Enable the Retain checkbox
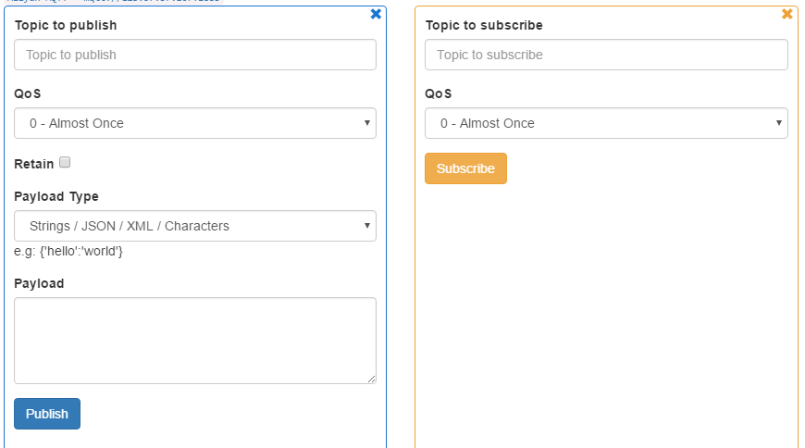Viewport: 805px width, 448px height. point(65,162)
